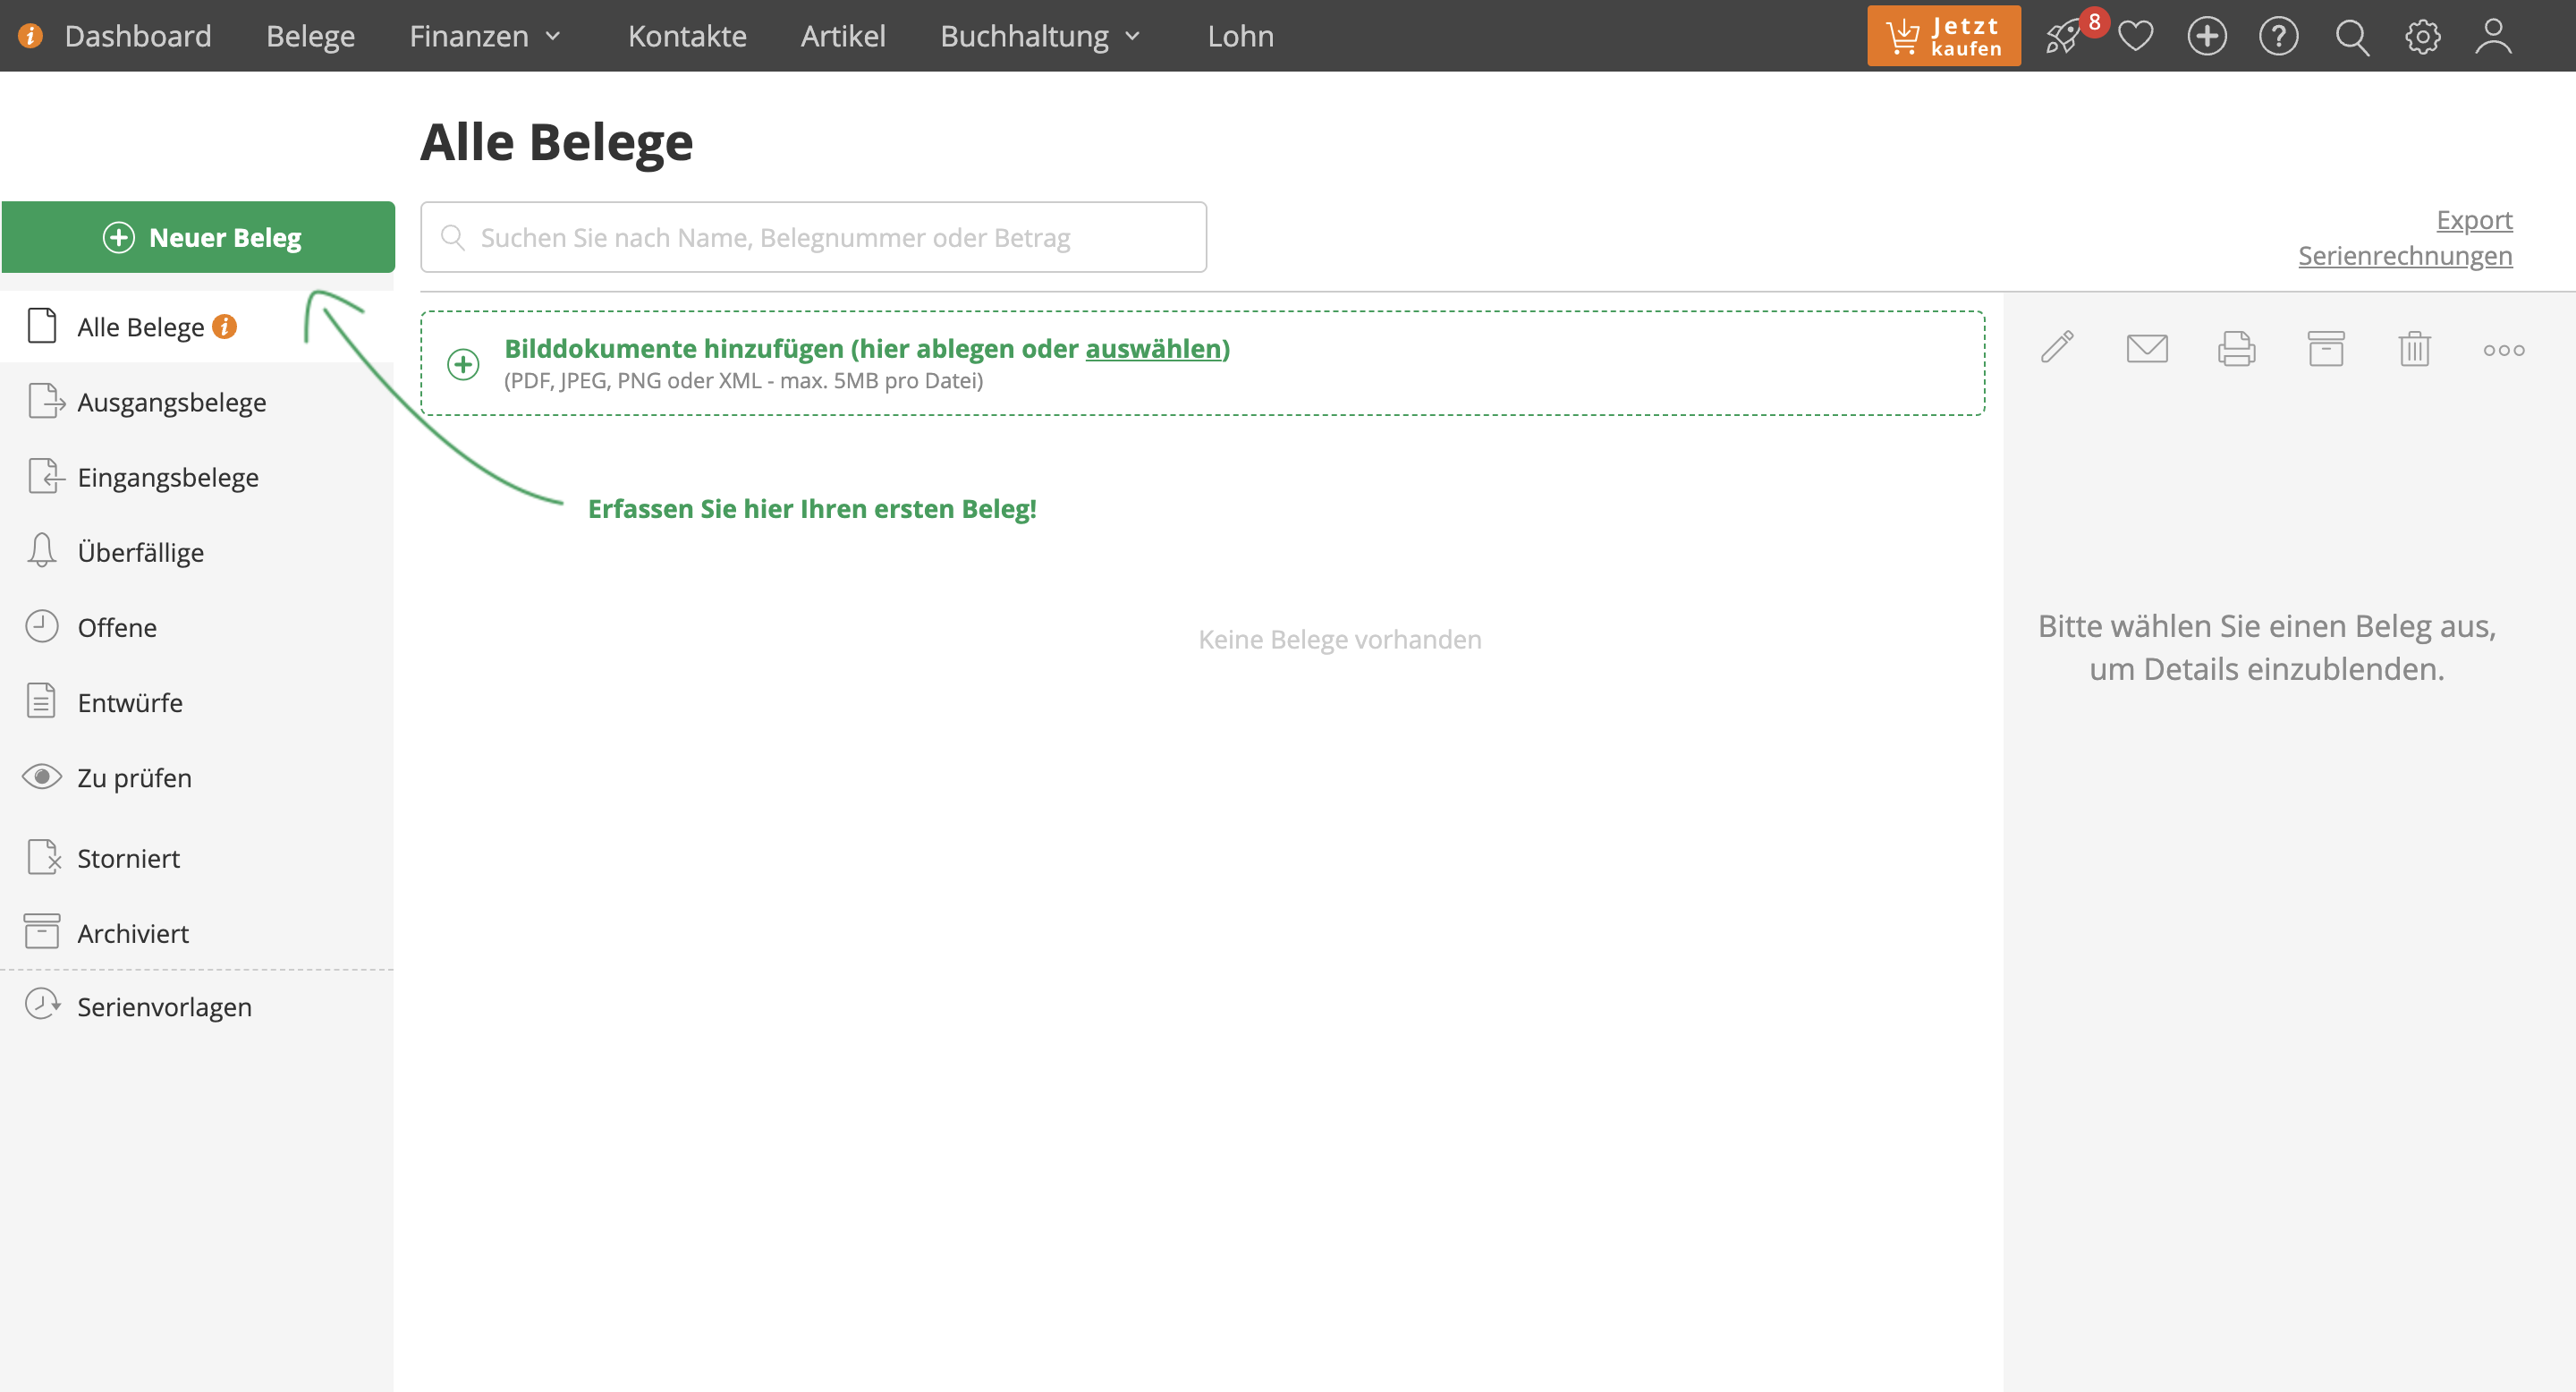Show Archiviert documents
The image size is (2576, 1392).
point(198,932)
